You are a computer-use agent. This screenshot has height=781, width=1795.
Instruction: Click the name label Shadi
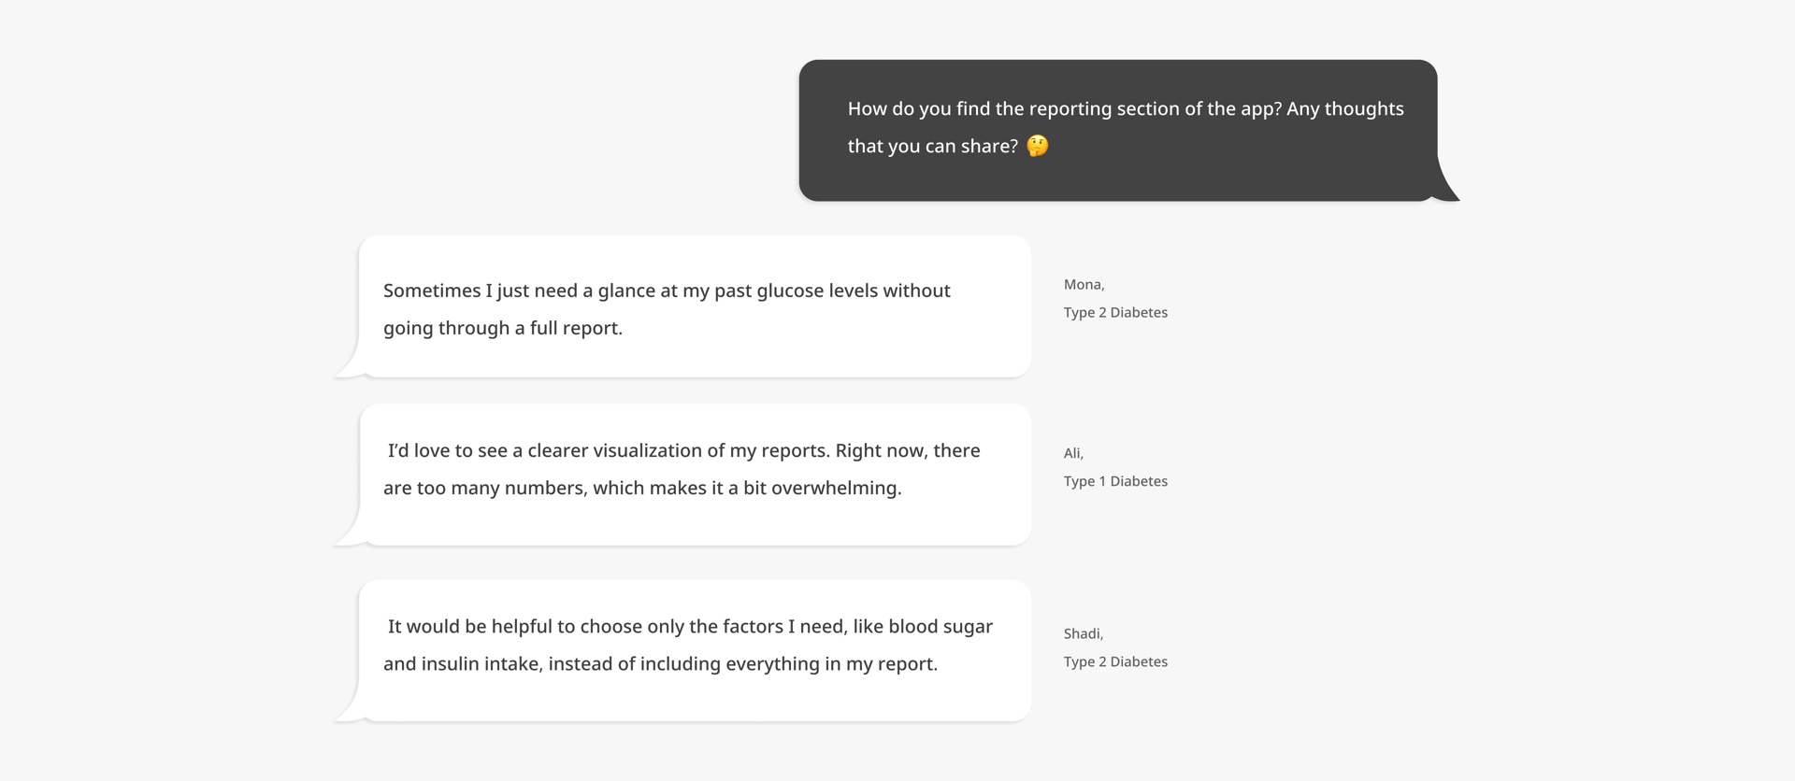click(x=1084, y=633)
